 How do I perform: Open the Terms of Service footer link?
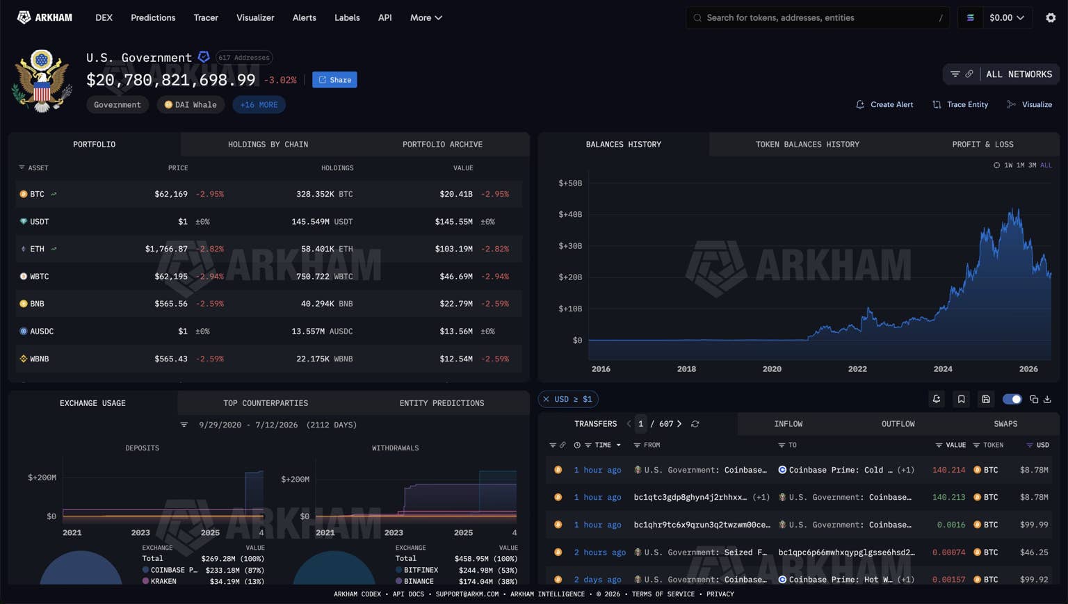663,594
